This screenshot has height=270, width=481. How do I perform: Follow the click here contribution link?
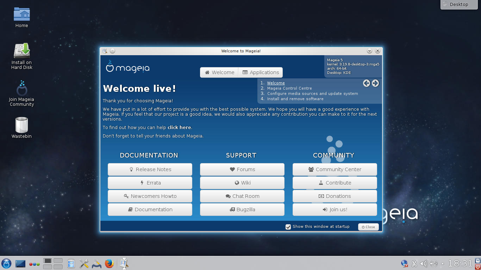179,127
